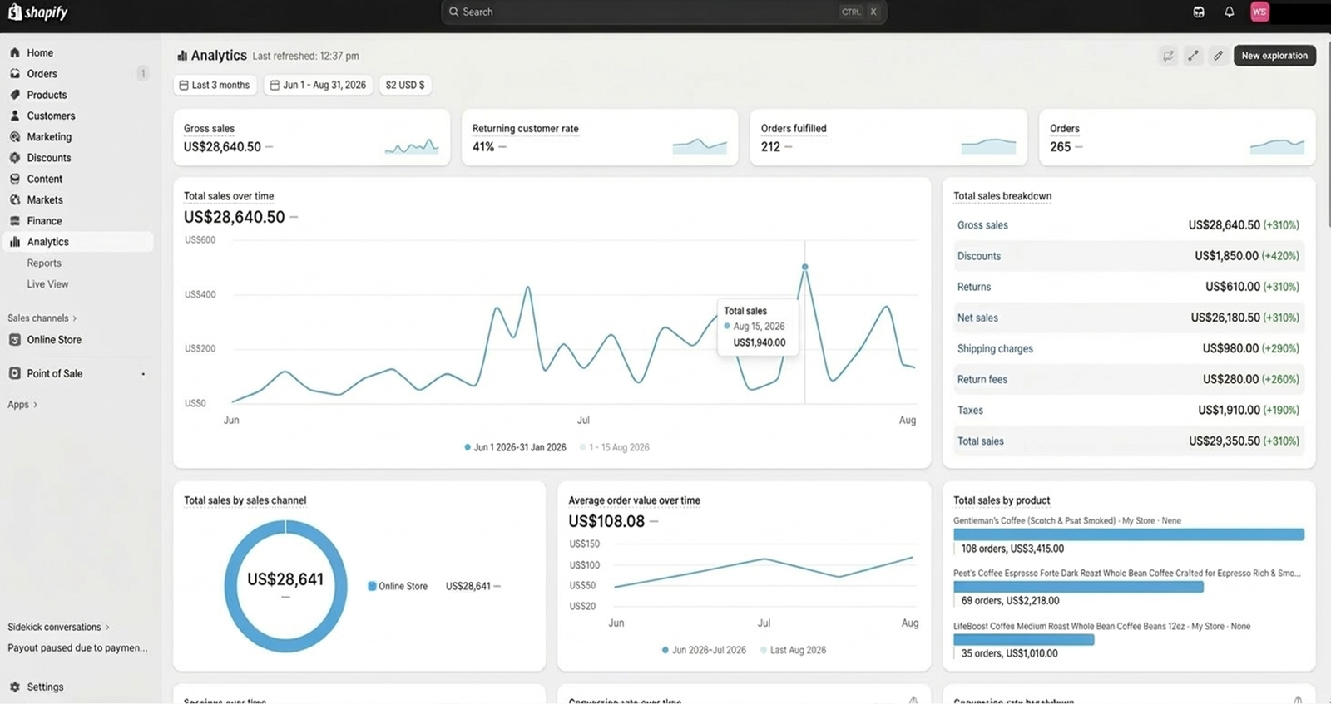
Task: Expand analytics to fullscreen view
Action: tap(1193, 56)
